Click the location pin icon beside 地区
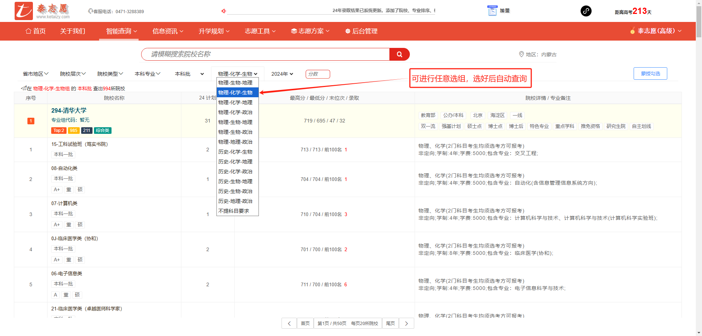The height and width of the screenshot is (336, 702). 521,54
